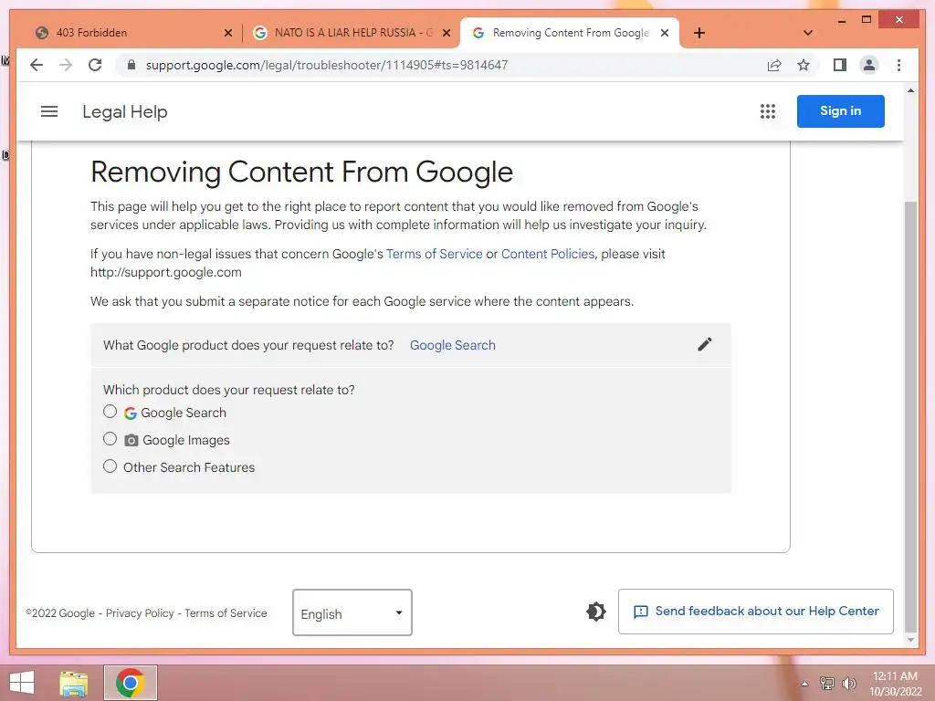The image size is (935, 701).
Task: Open a new tab with the plus button
Action: [699, 33]
